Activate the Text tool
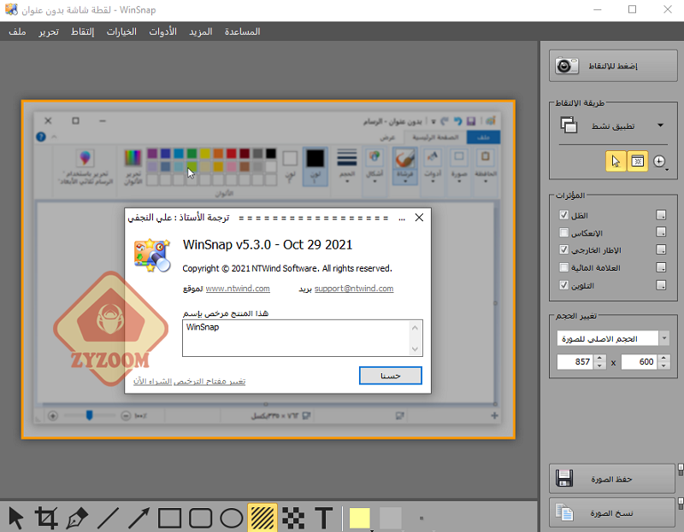This screenshot has height=532, width=684. click(324, 518)
